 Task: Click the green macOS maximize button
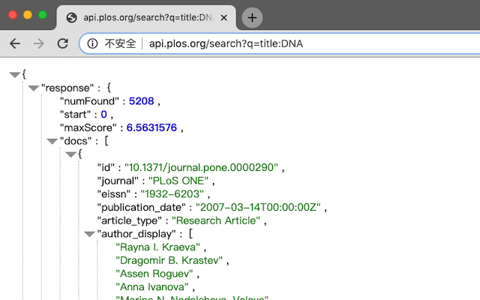[43, 15]
